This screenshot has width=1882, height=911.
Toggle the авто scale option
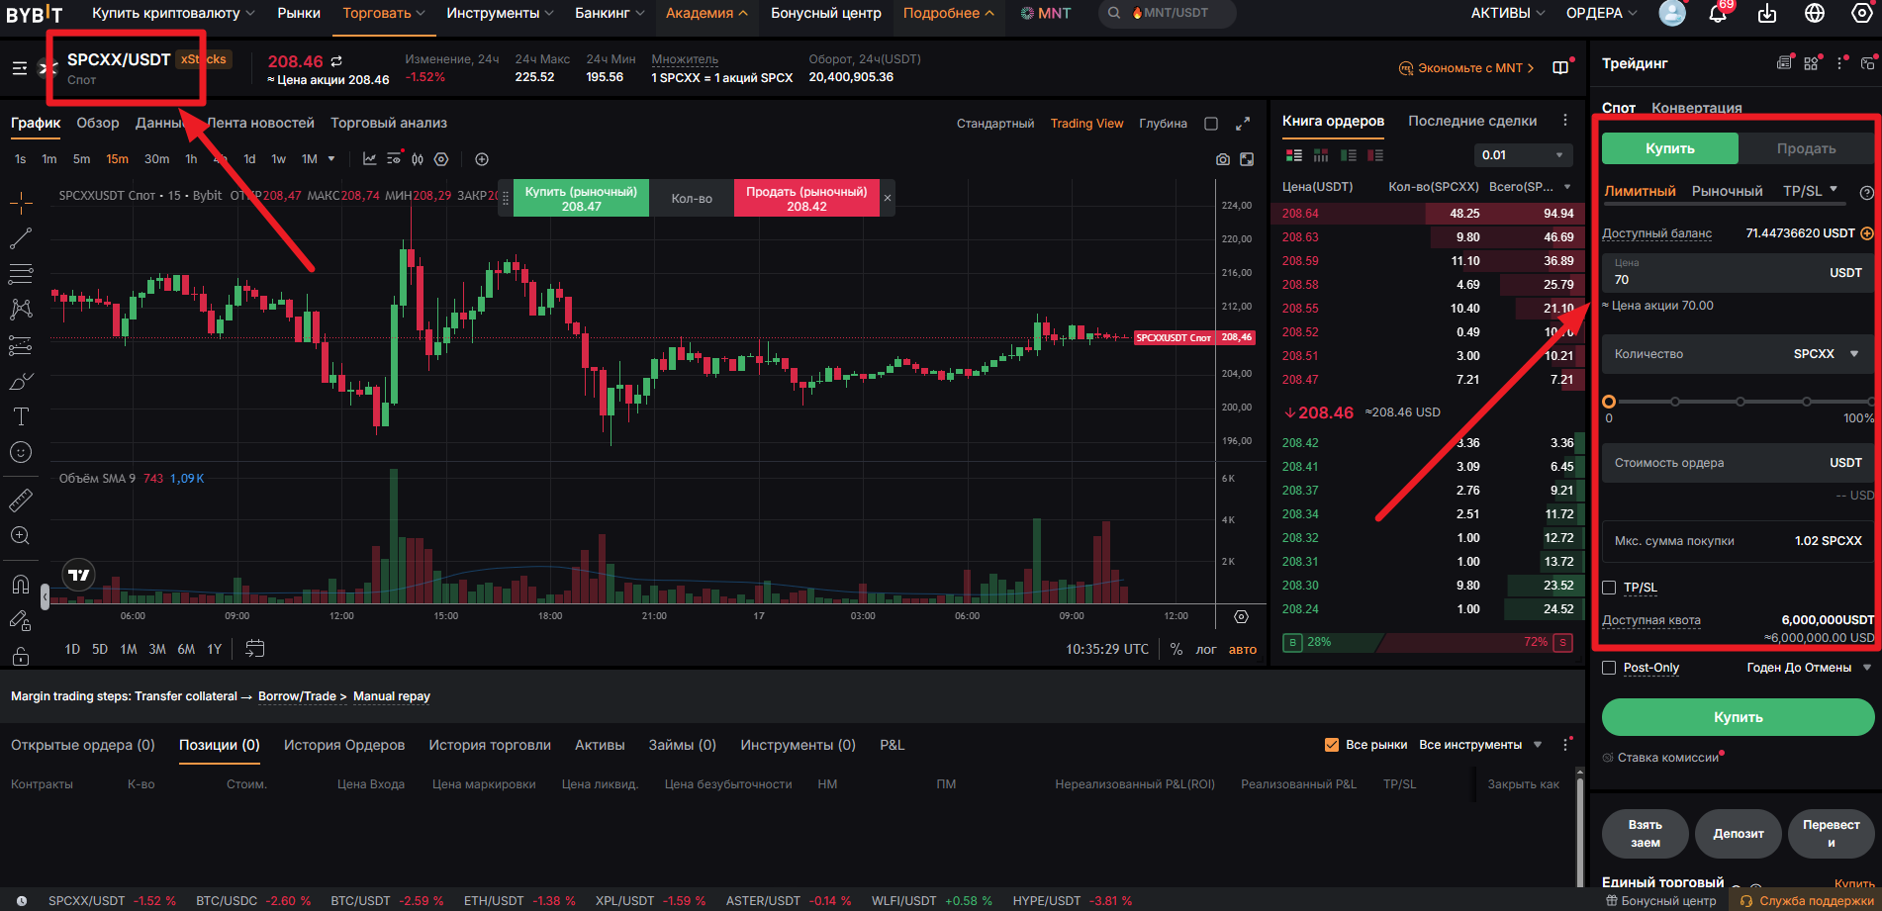point(1243,650)
